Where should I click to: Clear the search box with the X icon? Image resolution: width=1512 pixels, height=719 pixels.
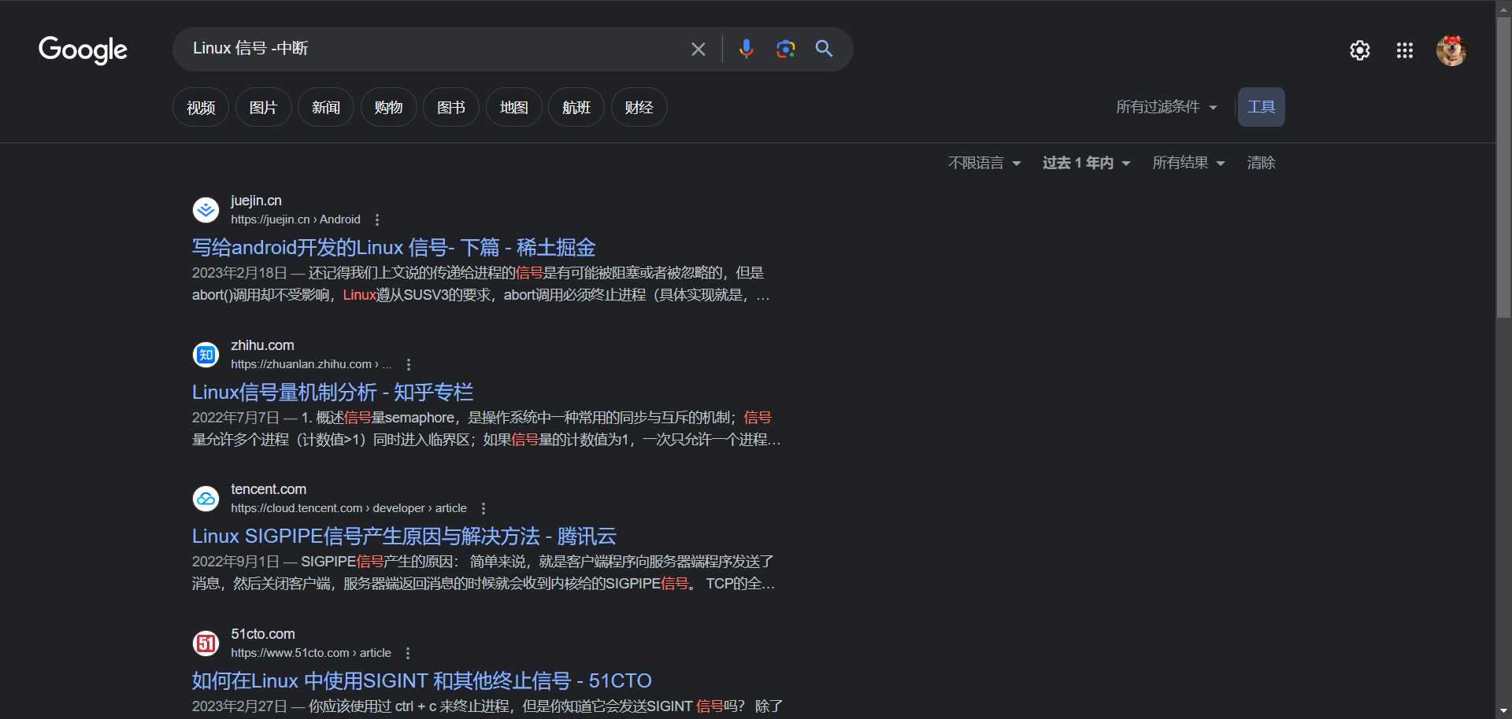click(698, 49)
